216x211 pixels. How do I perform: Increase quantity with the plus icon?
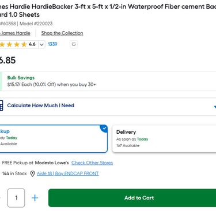tap(35, 198)
